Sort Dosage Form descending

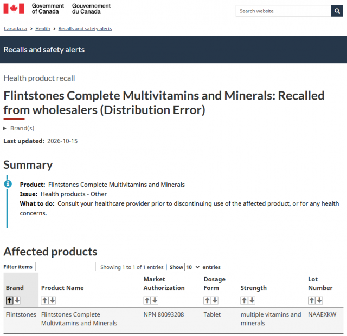(x=215, y=300)
